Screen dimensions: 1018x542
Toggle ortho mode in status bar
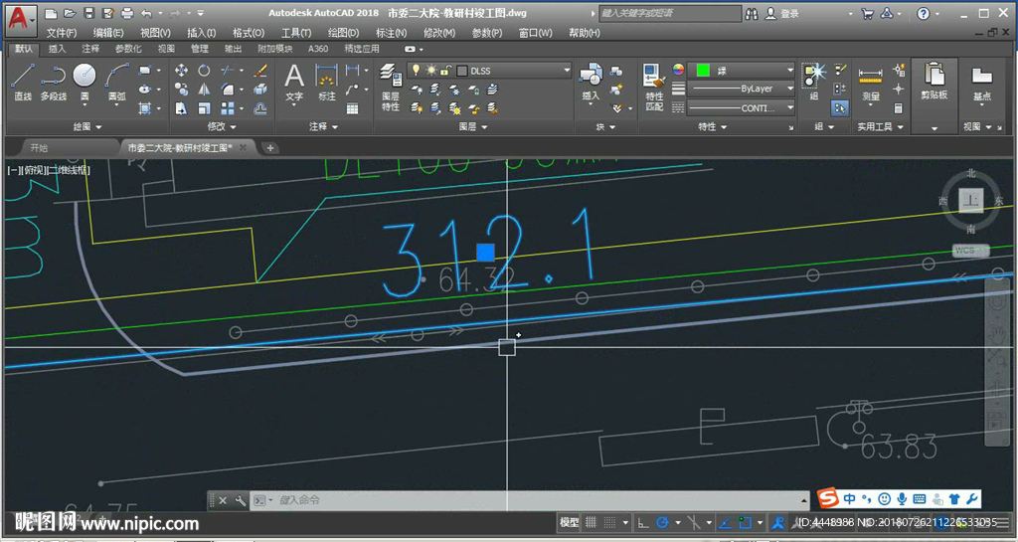tap(643, 522)
